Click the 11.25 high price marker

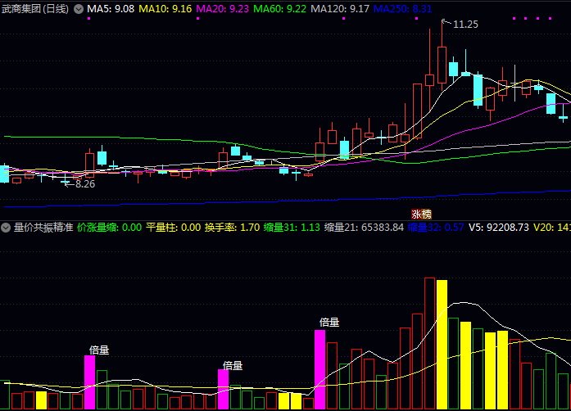(x=465, y=25)
